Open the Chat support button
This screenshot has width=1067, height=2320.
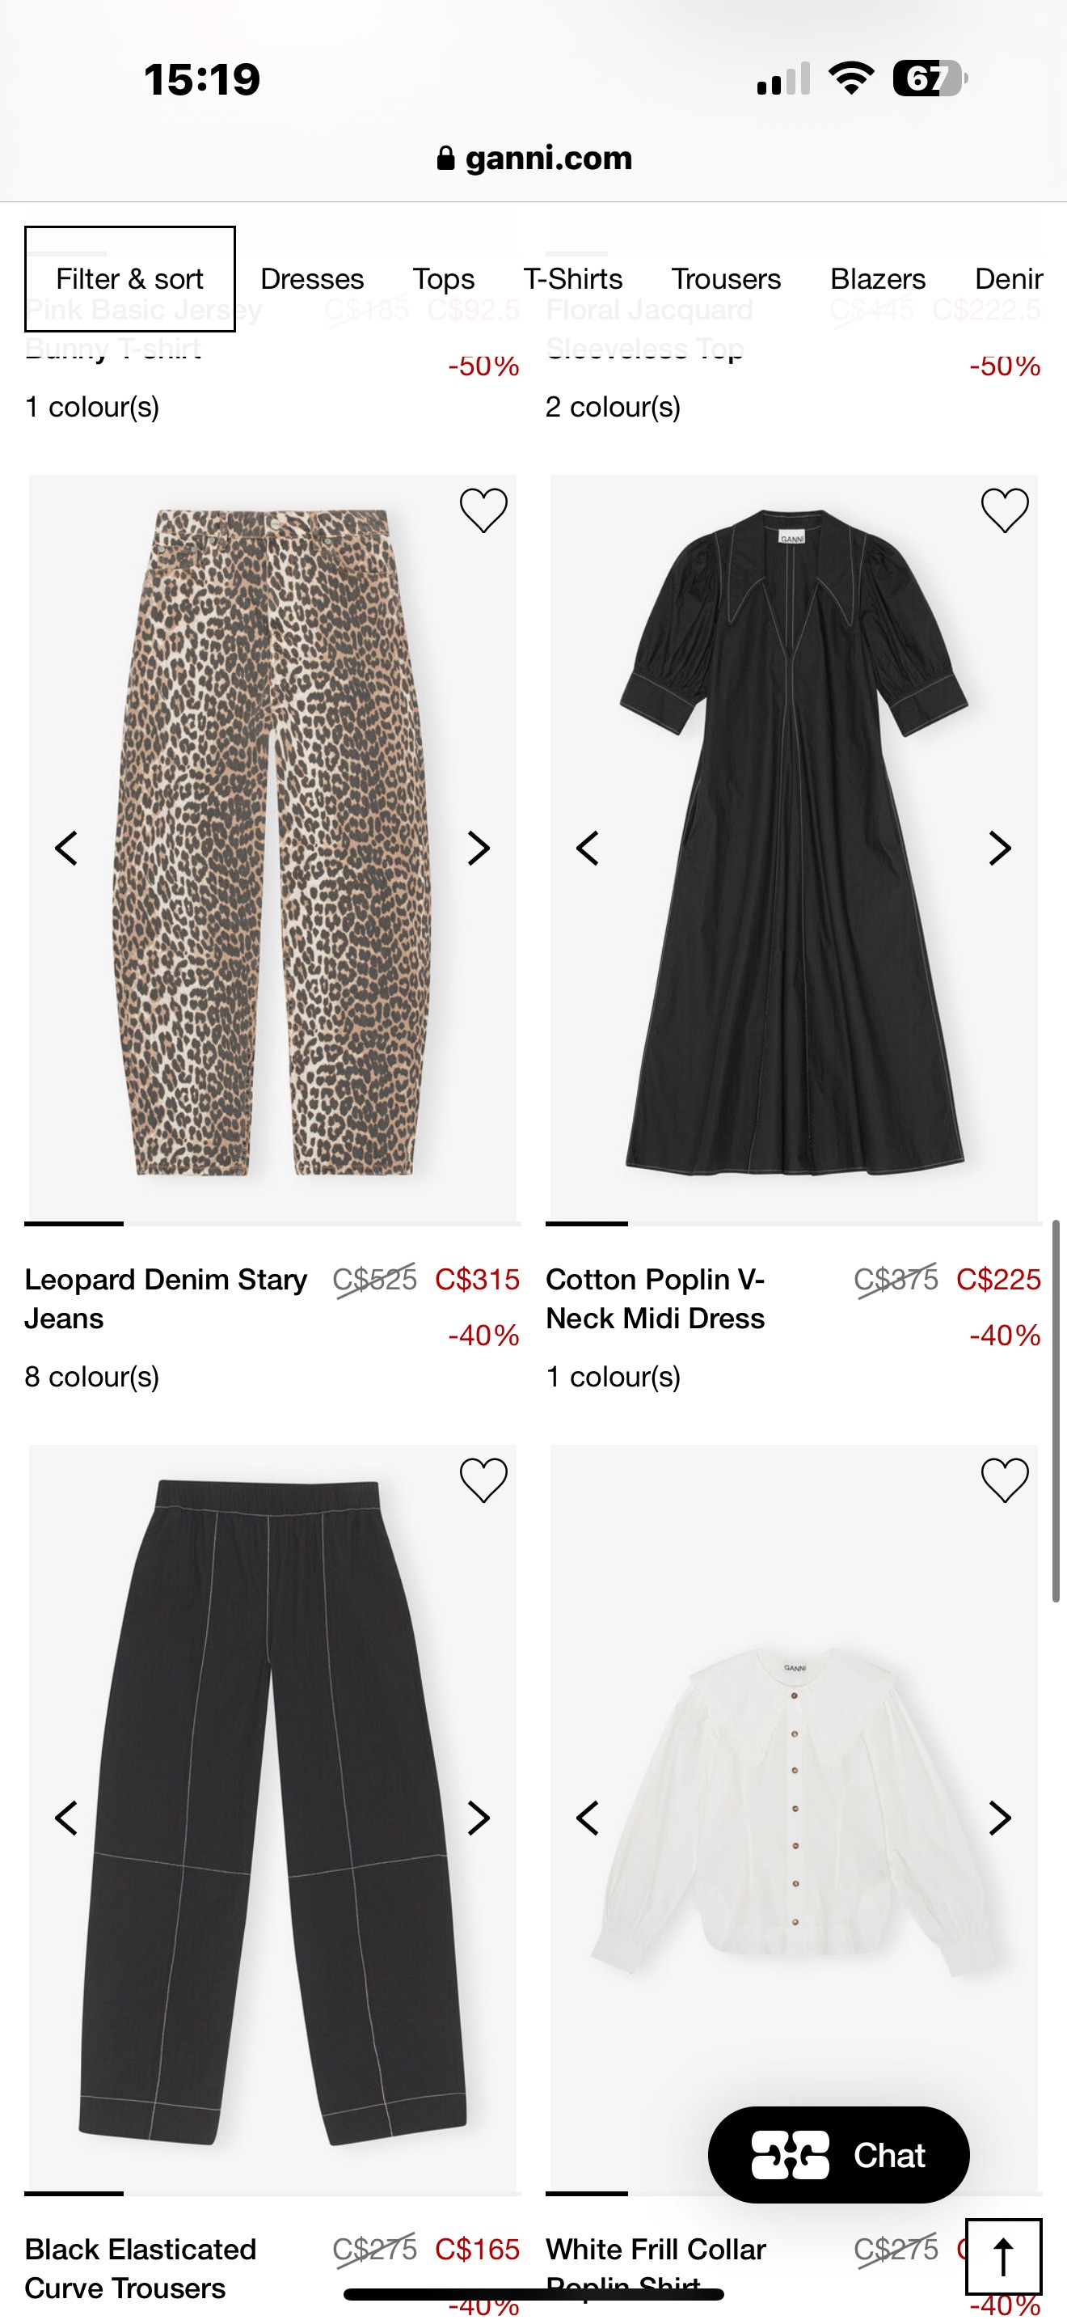pyautogui.click(x=838, y=2155)
